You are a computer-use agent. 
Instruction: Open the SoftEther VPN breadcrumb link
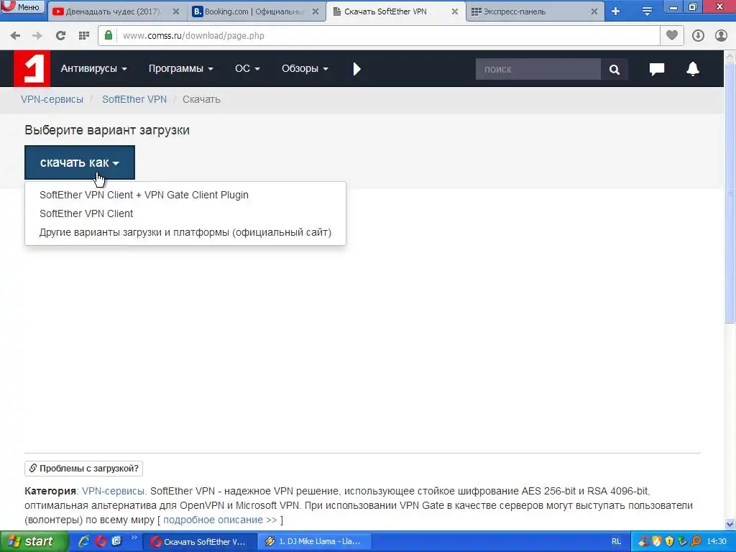[134, 99]
